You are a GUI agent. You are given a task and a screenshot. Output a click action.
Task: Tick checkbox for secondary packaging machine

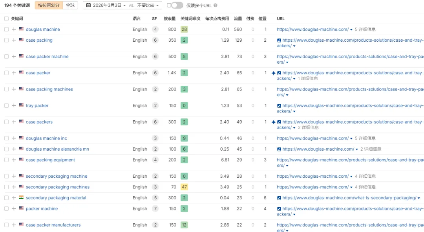(7, 176)
